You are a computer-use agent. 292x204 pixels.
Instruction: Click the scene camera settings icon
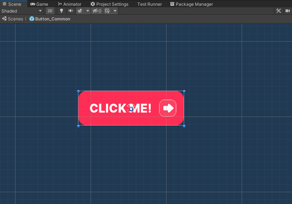[287, 11]
